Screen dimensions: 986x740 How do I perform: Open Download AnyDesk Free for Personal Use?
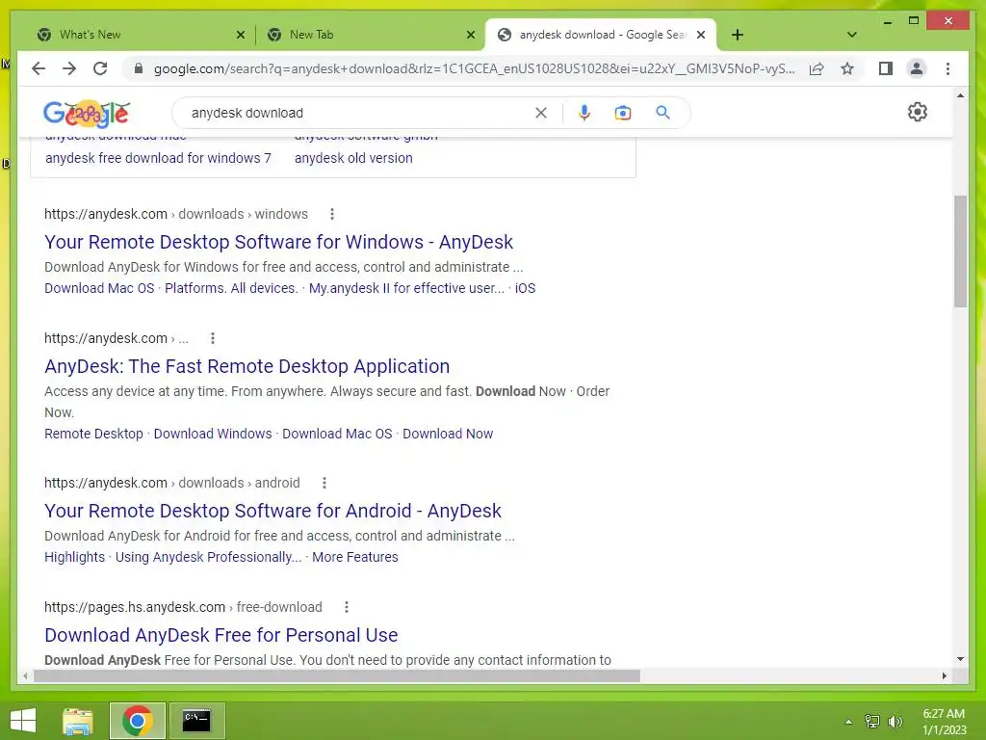coord(221,635)
